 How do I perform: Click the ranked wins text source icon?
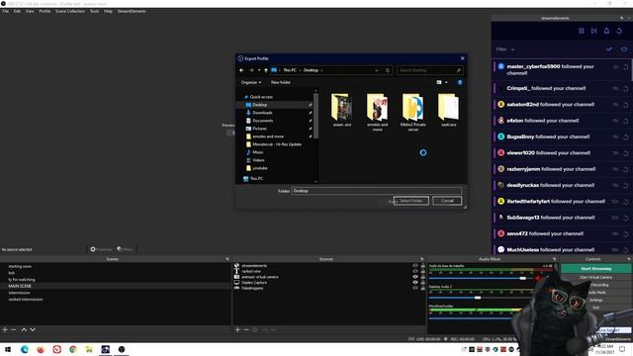click(x=236, y=271)
